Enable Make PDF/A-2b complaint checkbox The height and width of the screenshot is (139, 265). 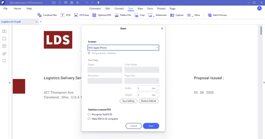coord(89,119)
